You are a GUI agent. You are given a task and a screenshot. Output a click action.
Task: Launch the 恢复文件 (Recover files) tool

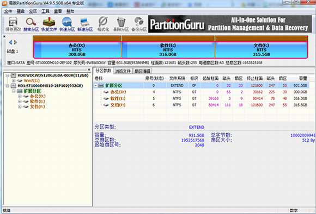pyautogui.click(x=49, y=24)
